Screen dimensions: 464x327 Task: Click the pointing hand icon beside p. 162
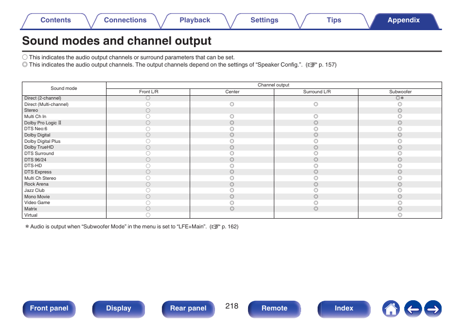click(x=216, y=227)
